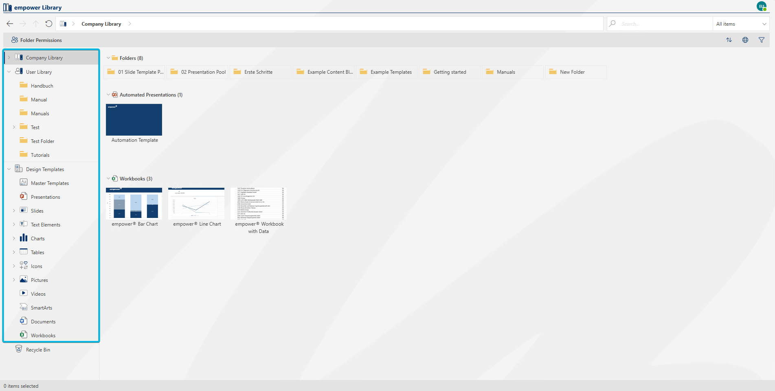
Task: Open the sort order options
Action: coord(729,40)
